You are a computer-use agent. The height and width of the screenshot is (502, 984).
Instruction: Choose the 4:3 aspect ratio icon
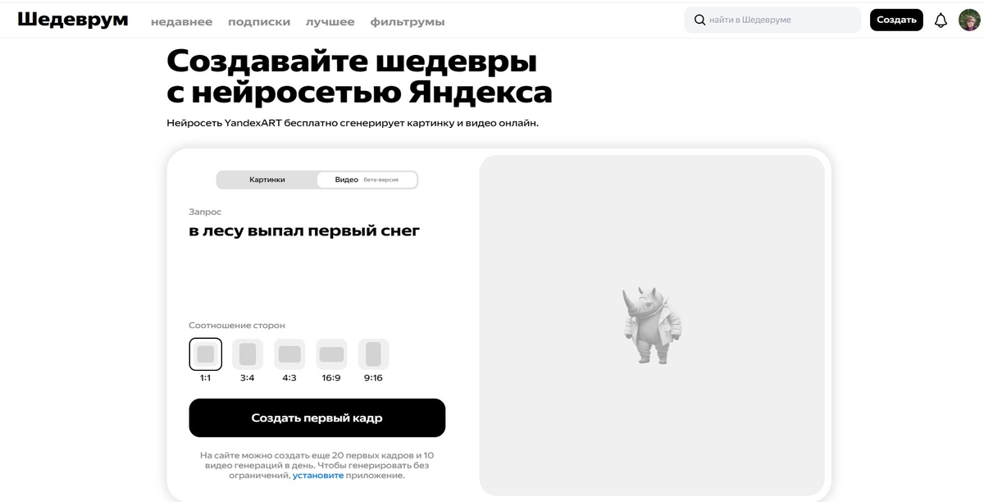click(x=289, y=354)
